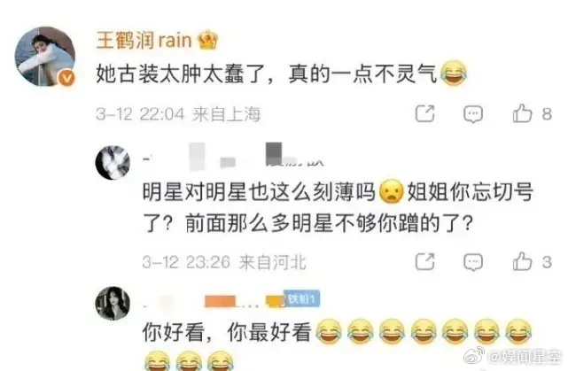This screenshot has width=568, height=371.
Task: Click the orange verified V badge
Action: [66, 78]
